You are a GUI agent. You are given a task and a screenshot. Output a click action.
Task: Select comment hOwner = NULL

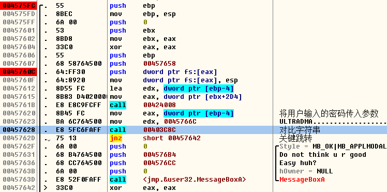(x=306, y=171)
